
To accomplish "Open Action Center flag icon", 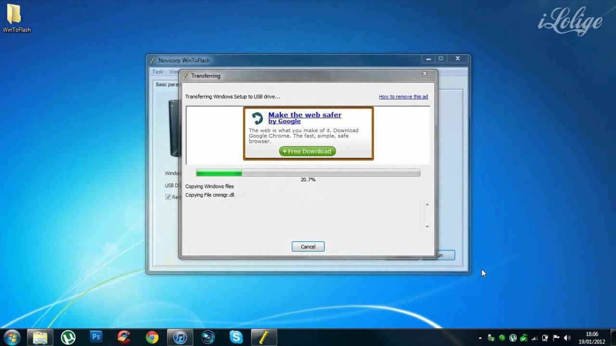I will coord(556,338).
